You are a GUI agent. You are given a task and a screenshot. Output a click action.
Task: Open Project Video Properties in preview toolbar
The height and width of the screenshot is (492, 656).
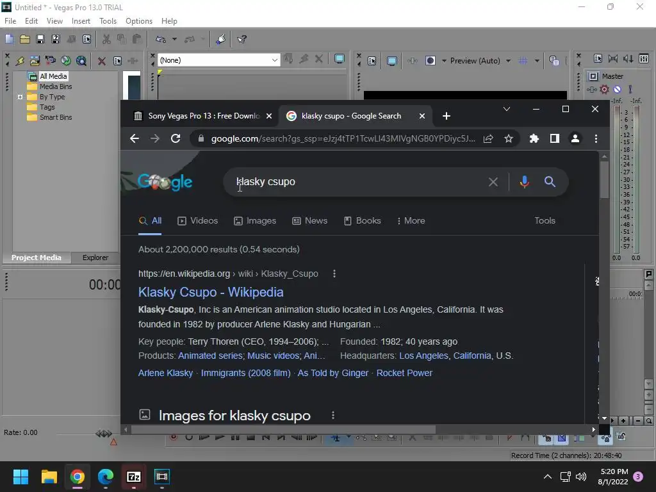[x=372, y=61]
